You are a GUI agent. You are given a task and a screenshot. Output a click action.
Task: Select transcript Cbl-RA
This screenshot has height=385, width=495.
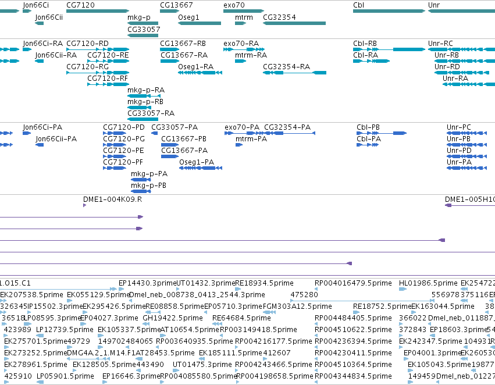click(371, 61)
